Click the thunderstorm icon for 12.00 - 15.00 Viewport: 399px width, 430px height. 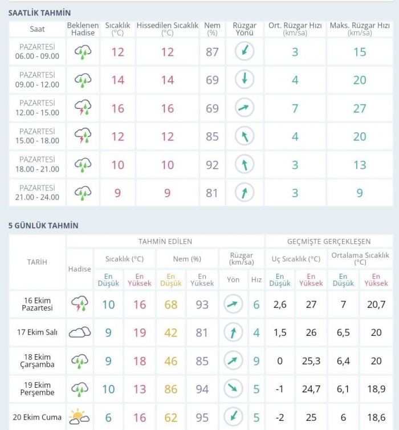click(x=83, y=108)
